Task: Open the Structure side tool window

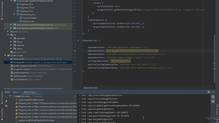Action: tap(2, 98)
